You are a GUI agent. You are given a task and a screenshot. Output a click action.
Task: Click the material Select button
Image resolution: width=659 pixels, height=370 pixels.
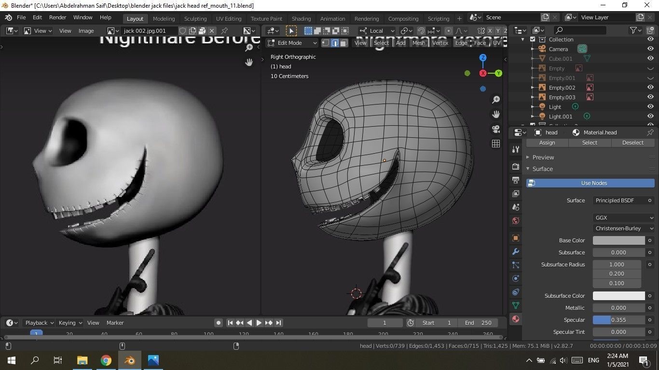point(590,143)
